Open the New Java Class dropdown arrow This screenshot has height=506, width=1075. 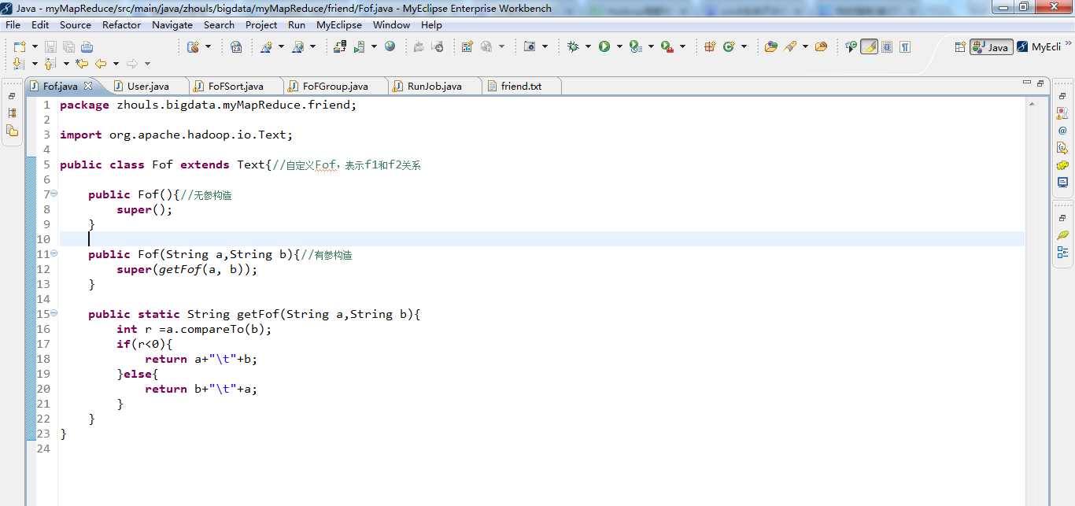tap(744, 46)
